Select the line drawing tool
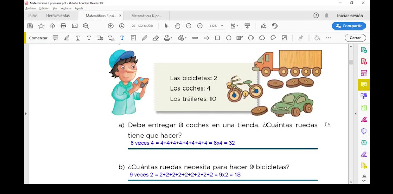Screen dimensions: 393x194 click(x=195, y=38)
